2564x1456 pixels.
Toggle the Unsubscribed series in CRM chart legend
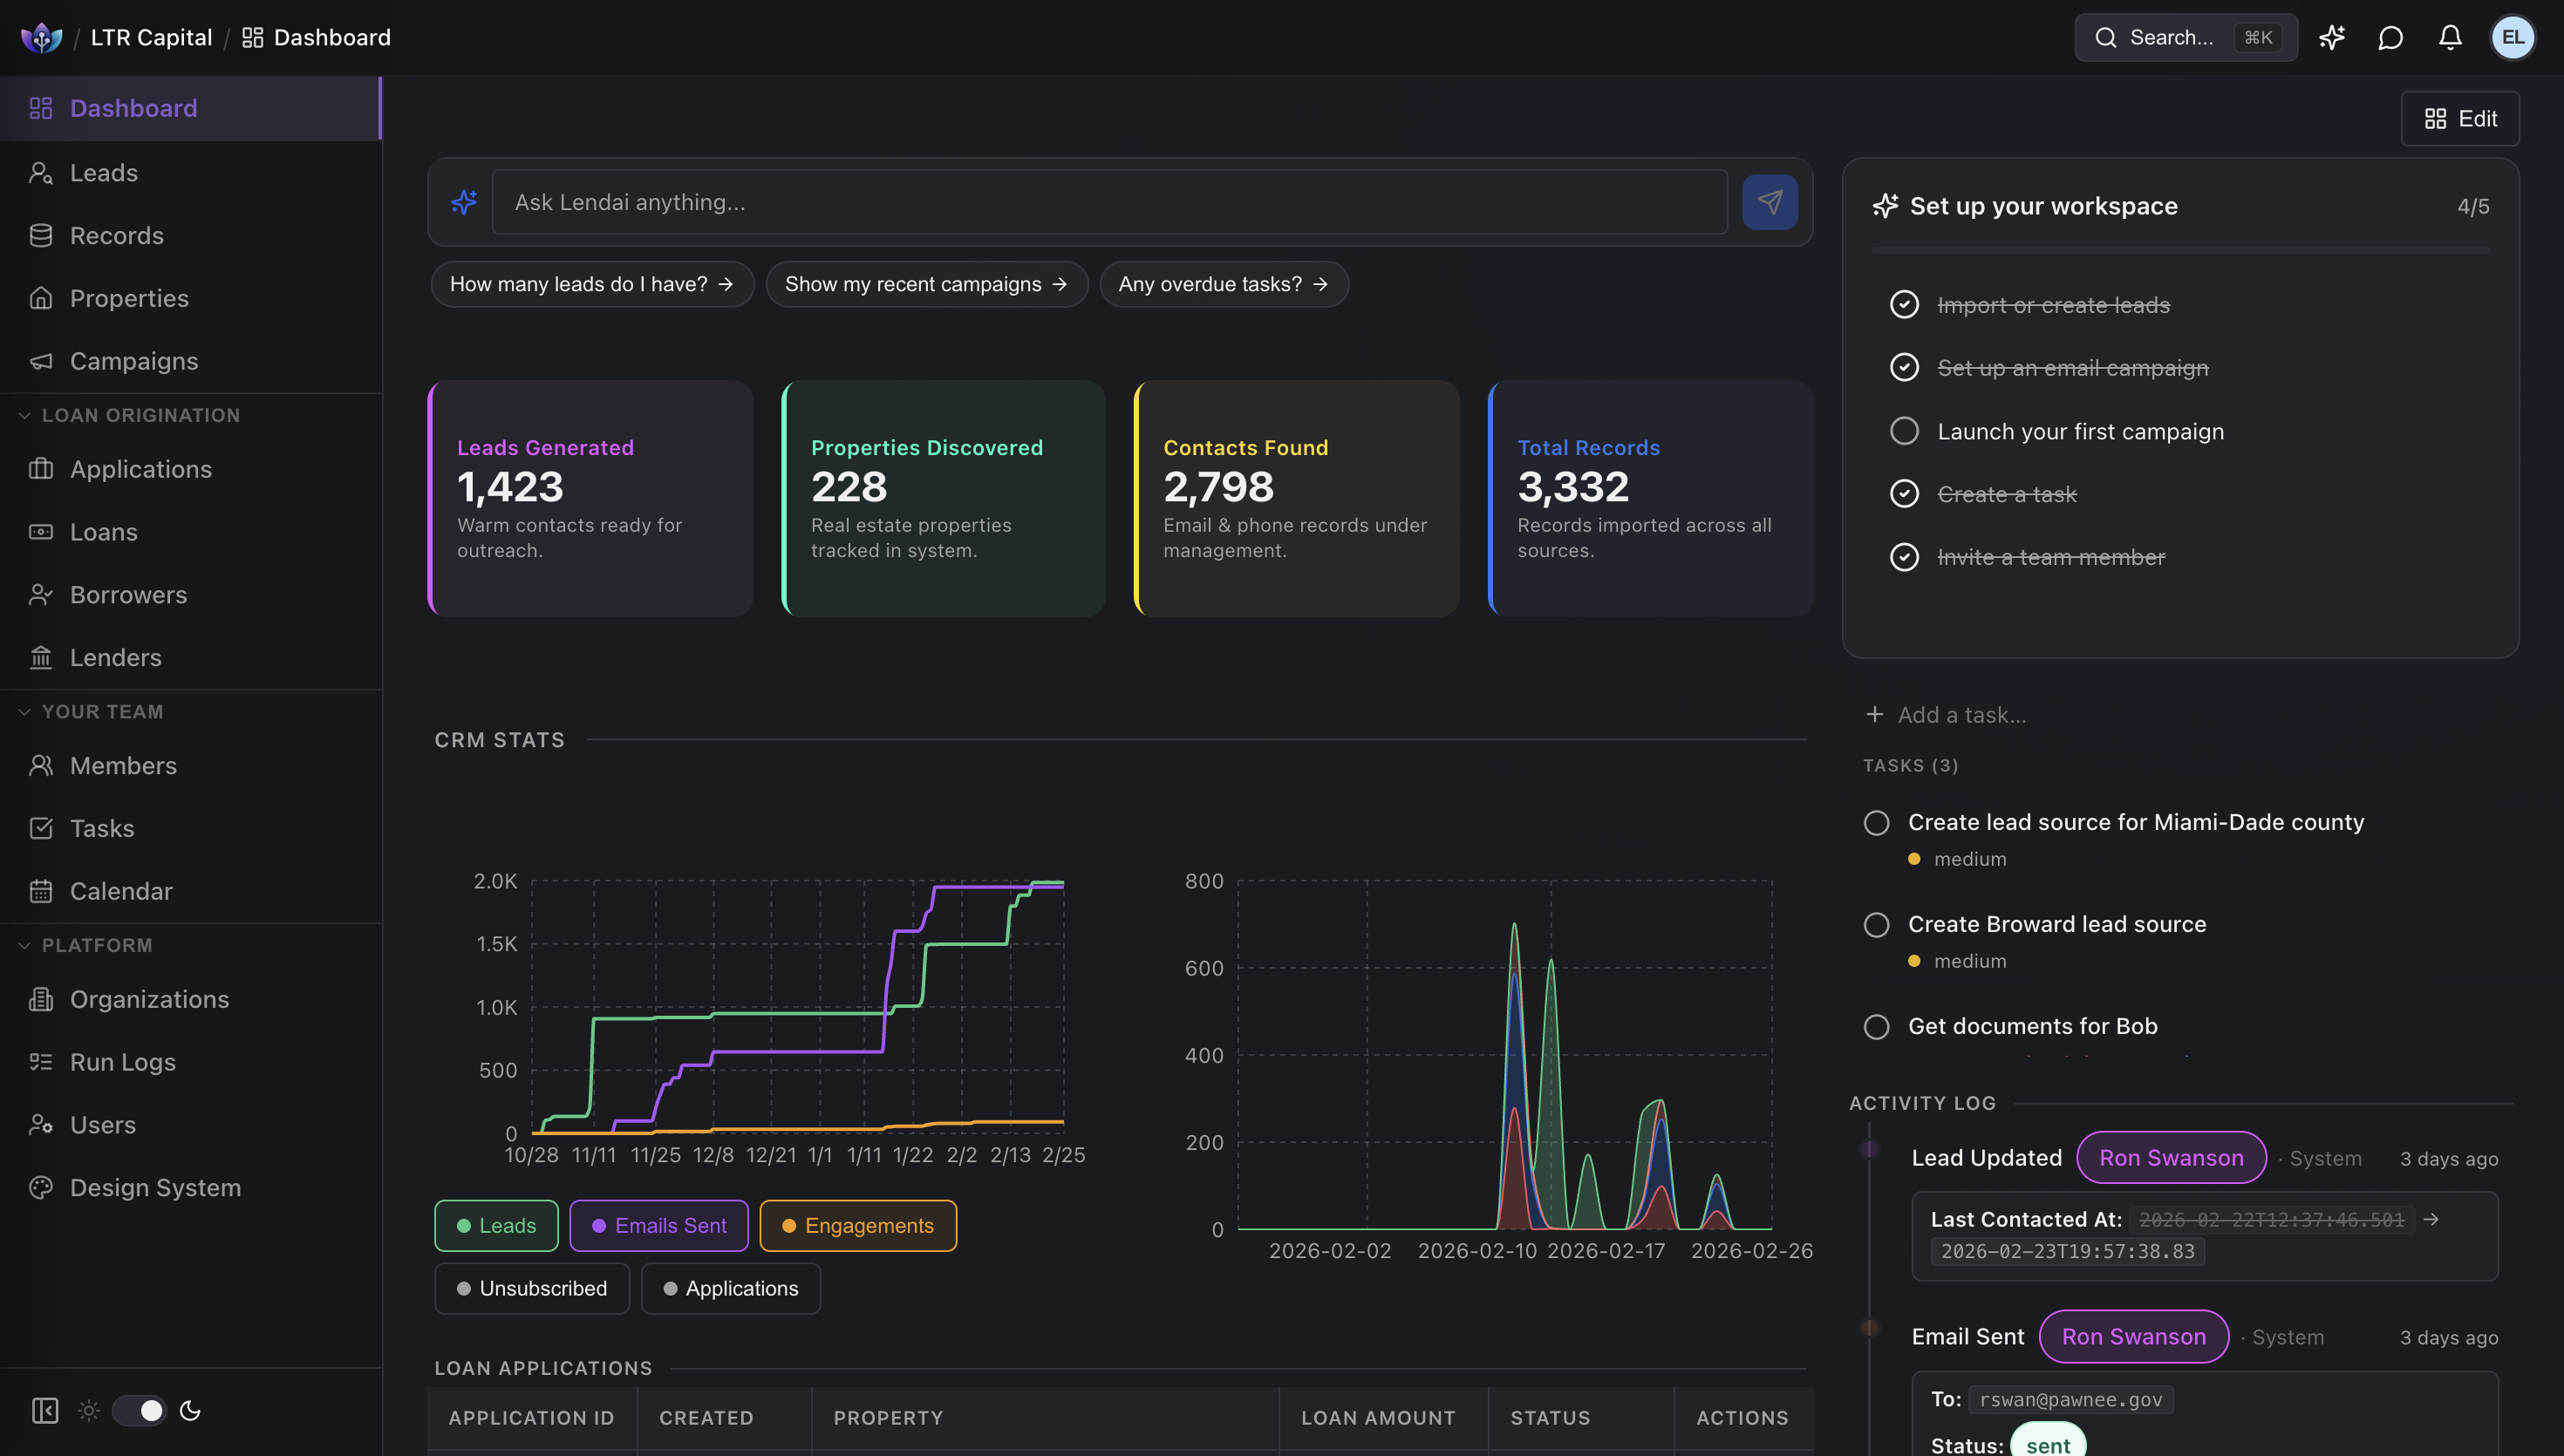pyautogui.click(x=531, y=1288)
